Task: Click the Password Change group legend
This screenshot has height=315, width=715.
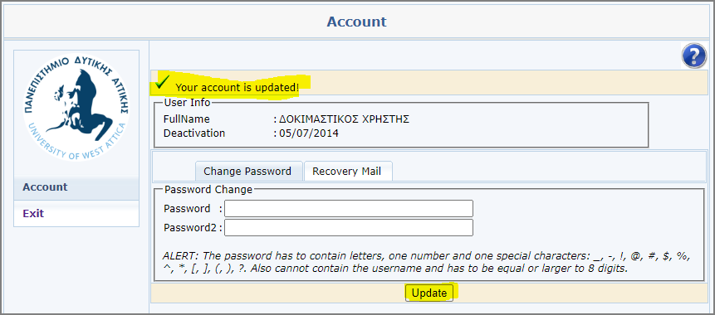Action: coord(208,189)
